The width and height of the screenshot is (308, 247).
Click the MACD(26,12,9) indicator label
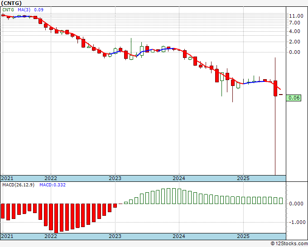[x=18, y=185]
